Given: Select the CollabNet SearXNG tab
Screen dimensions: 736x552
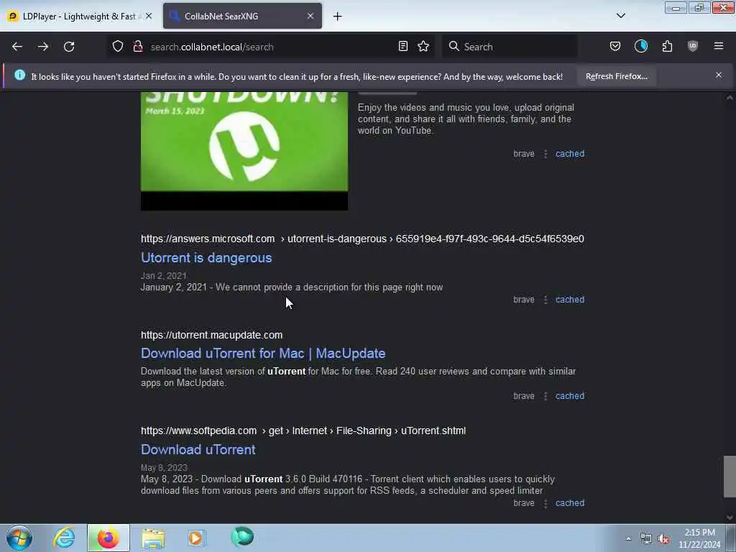Looking at the screenshot, I should [242, 17].
